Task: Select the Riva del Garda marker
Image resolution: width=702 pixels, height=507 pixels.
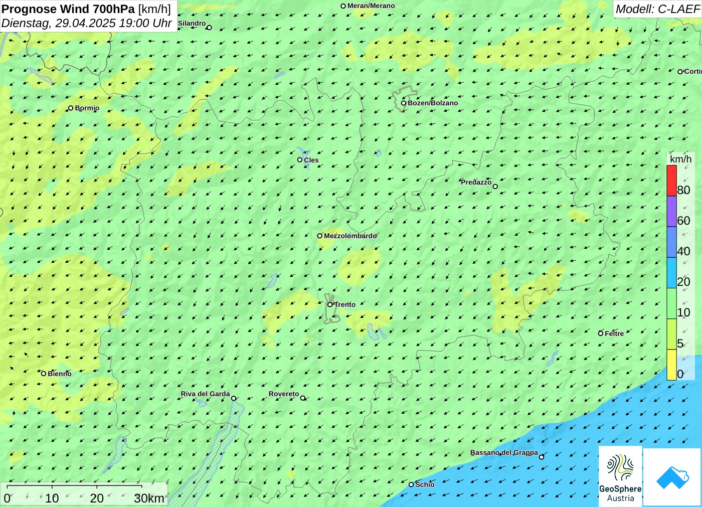Action: [x=234, y=399]
